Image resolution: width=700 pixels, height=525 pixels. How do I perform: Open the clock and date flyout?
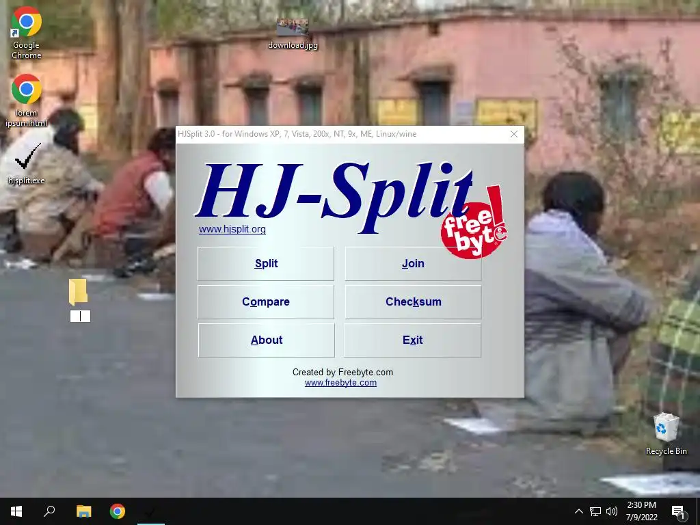[641, 511]
